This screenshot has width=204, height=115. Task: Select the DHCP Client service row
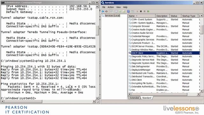[164, 53]
